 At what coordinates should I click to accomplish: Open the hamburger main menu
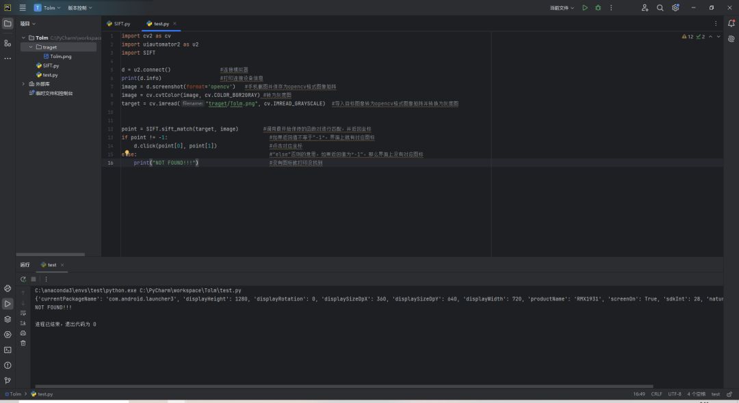(23, 8)
